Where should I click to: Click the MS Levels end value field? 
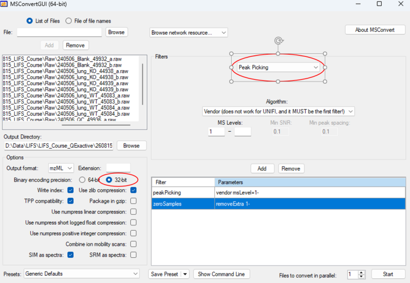(x=242, y=132)
